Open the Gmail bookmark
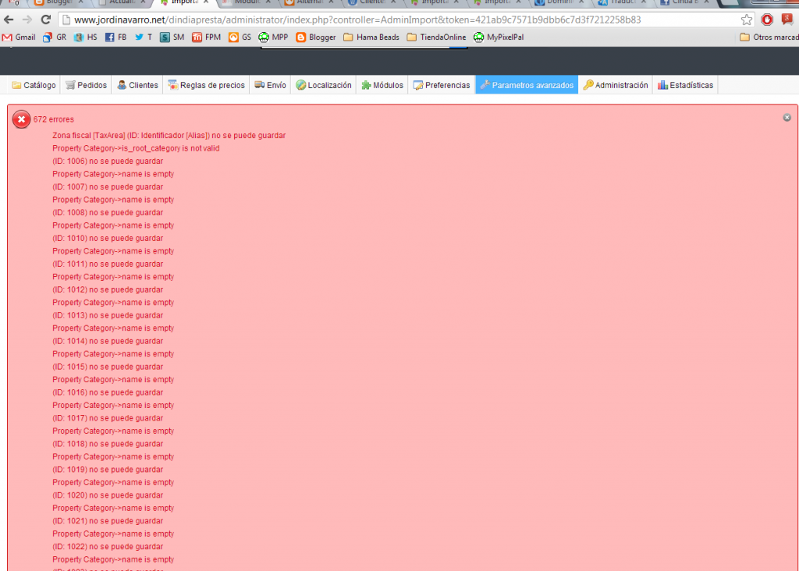 pos(19,37)
